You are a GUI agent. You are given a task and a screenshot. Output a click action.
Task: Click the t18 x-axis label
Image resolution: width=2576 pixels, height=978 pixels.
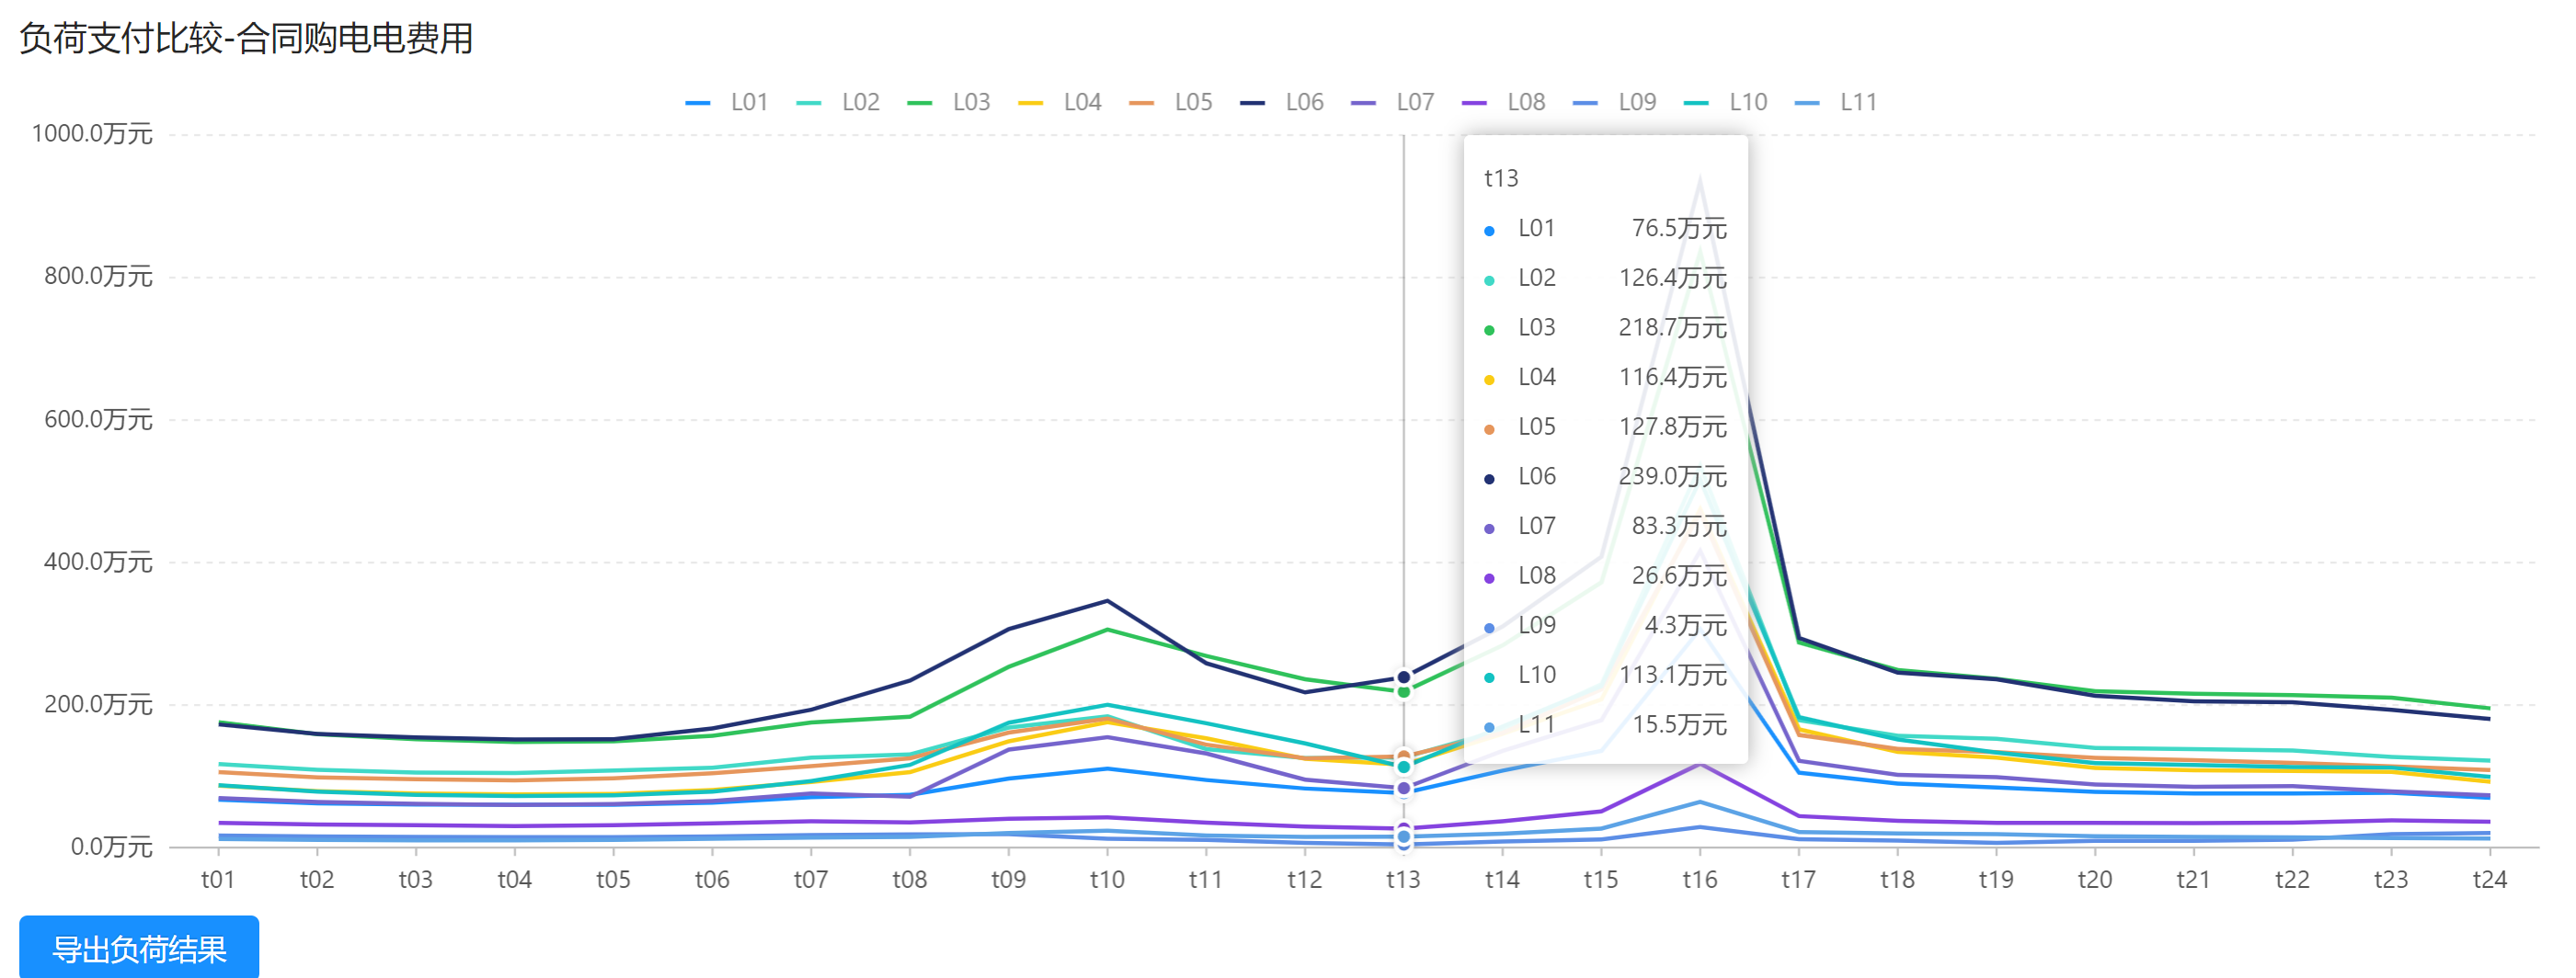(x=1897, y=879)
